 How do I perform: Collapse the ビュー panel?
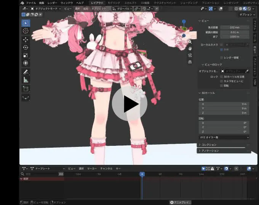(x=200, y=21)
